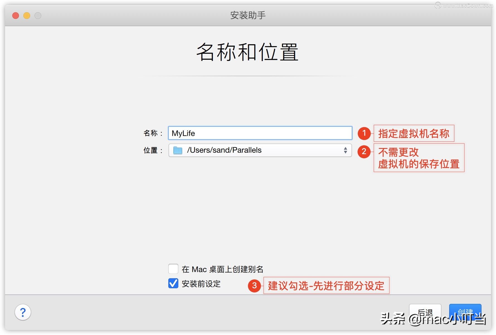The image size is (496, 335).
Task: Click the help question mark icon
Action: [x=22, y=312]
